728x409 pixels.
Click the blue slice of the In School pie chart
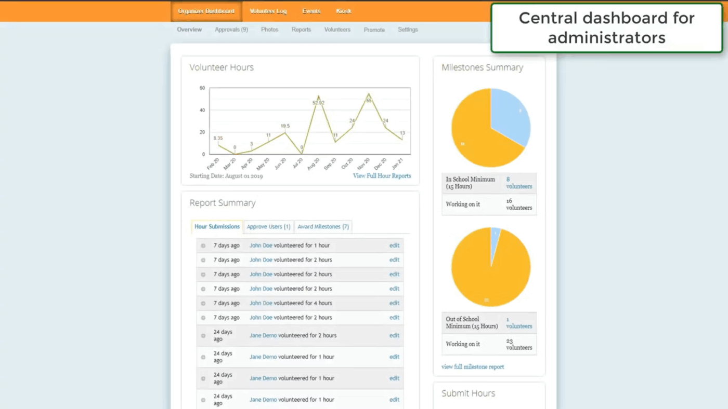click(512, 112)
